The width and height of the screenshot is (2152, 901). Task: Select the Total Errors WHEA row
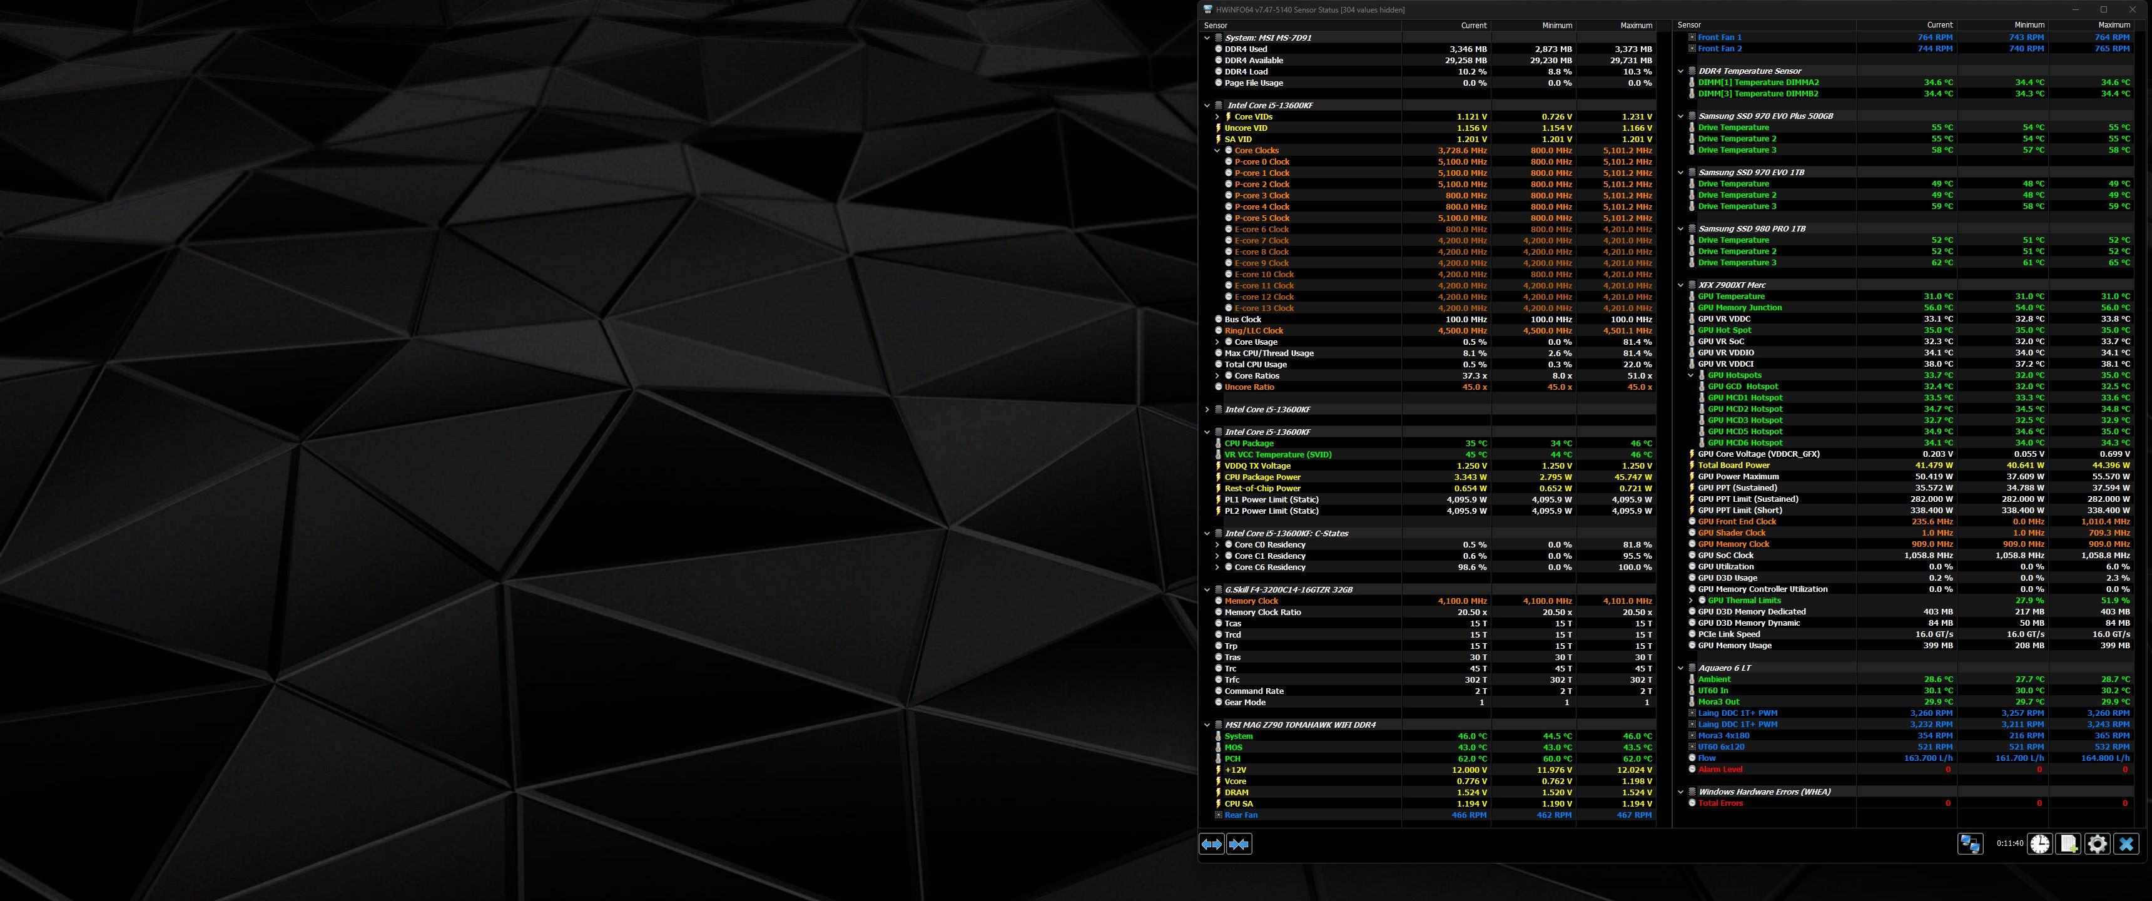1720,803
